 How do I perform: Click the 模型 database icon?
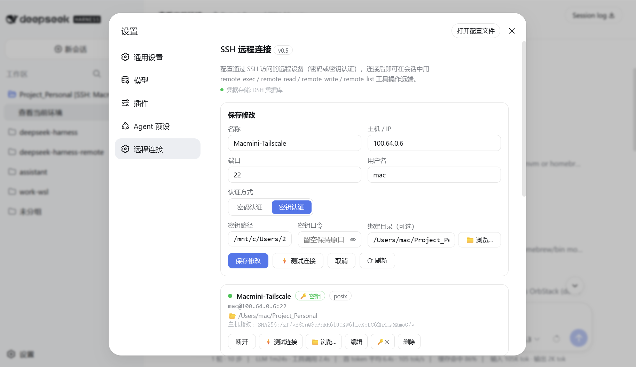click(x=125, y=80)
